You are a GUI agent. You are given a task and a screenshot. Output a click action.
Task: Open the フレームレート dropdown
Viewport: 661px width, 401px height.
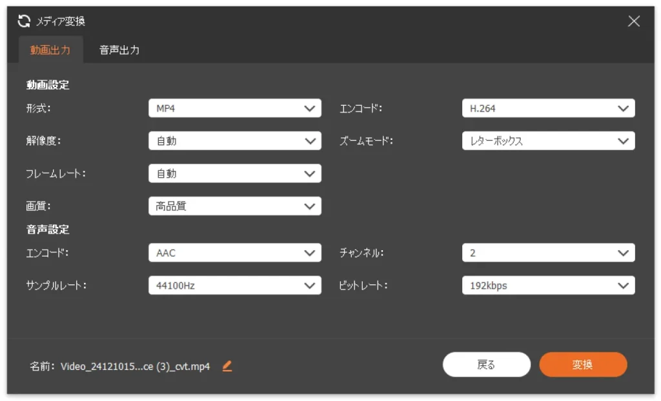(x=234, y=173)
